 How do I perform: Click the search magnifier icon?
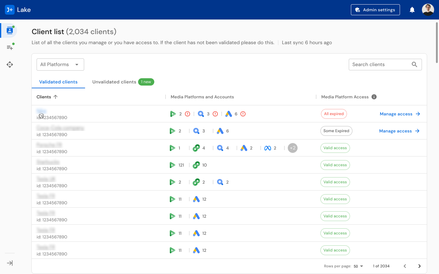(414, 64)
